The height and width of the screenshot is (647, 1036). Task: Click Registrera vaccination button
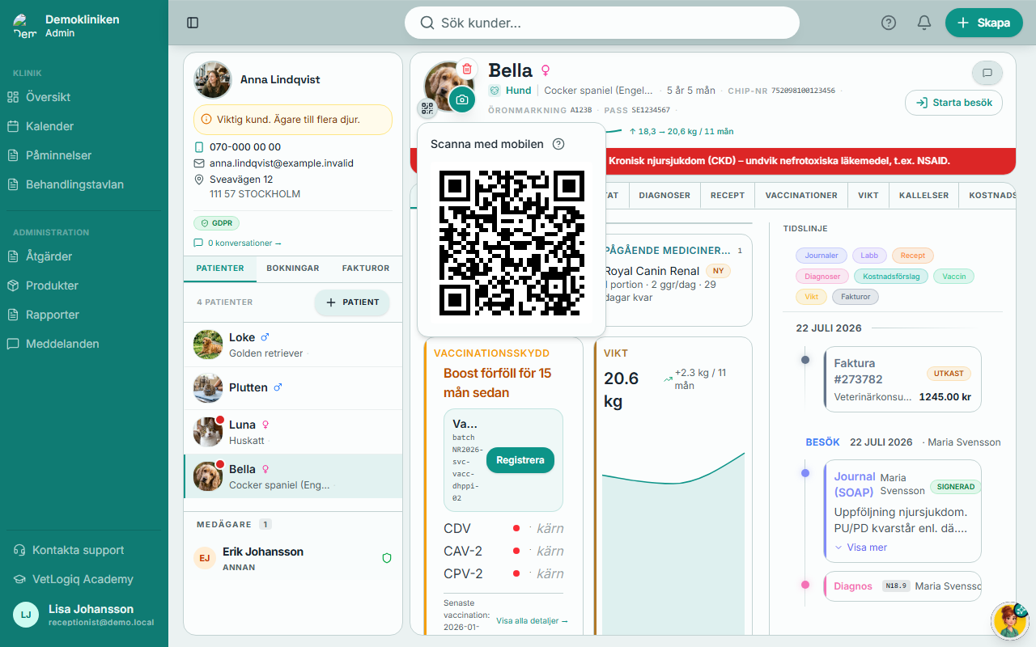520,460
